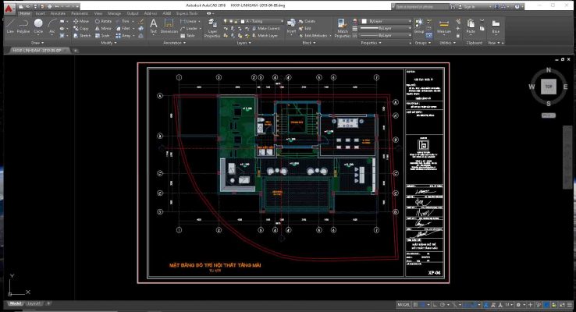Click Match Properties tool
This screenshot has height=312, width=576.
tap(343, 28)
